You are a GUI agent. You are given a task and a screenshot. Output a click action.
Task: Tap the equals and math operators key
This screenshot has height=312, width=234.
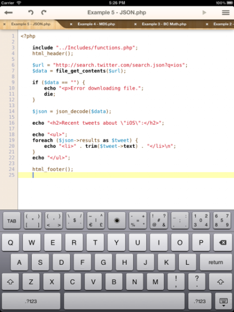click(x=138, y=221)
